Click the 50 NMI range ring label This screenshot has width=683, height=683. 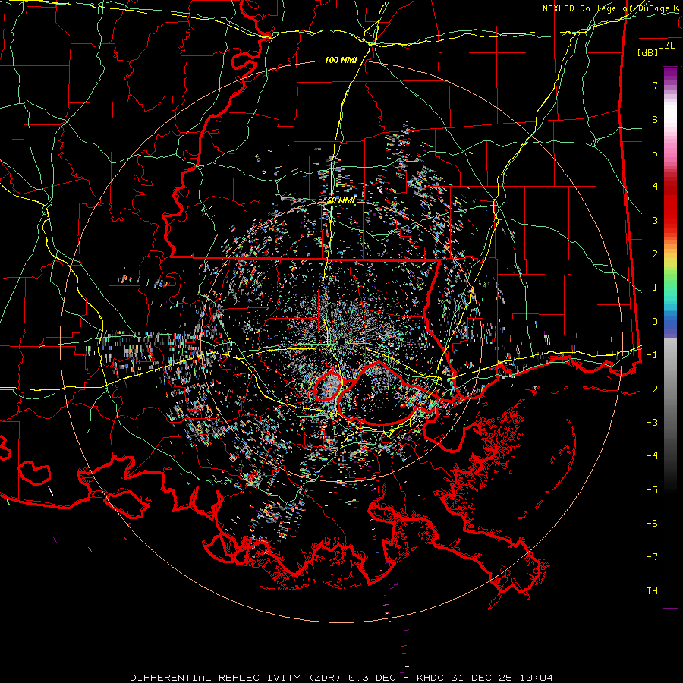click(341, 200)
